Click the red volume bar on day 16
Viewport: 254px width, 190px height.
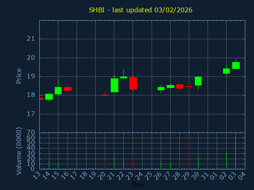67,164
